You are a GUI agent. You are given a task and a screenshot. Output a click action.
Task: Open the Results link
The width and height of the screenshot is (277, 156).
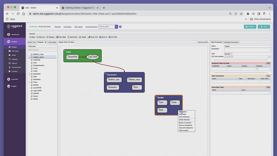tap(57, 27)
